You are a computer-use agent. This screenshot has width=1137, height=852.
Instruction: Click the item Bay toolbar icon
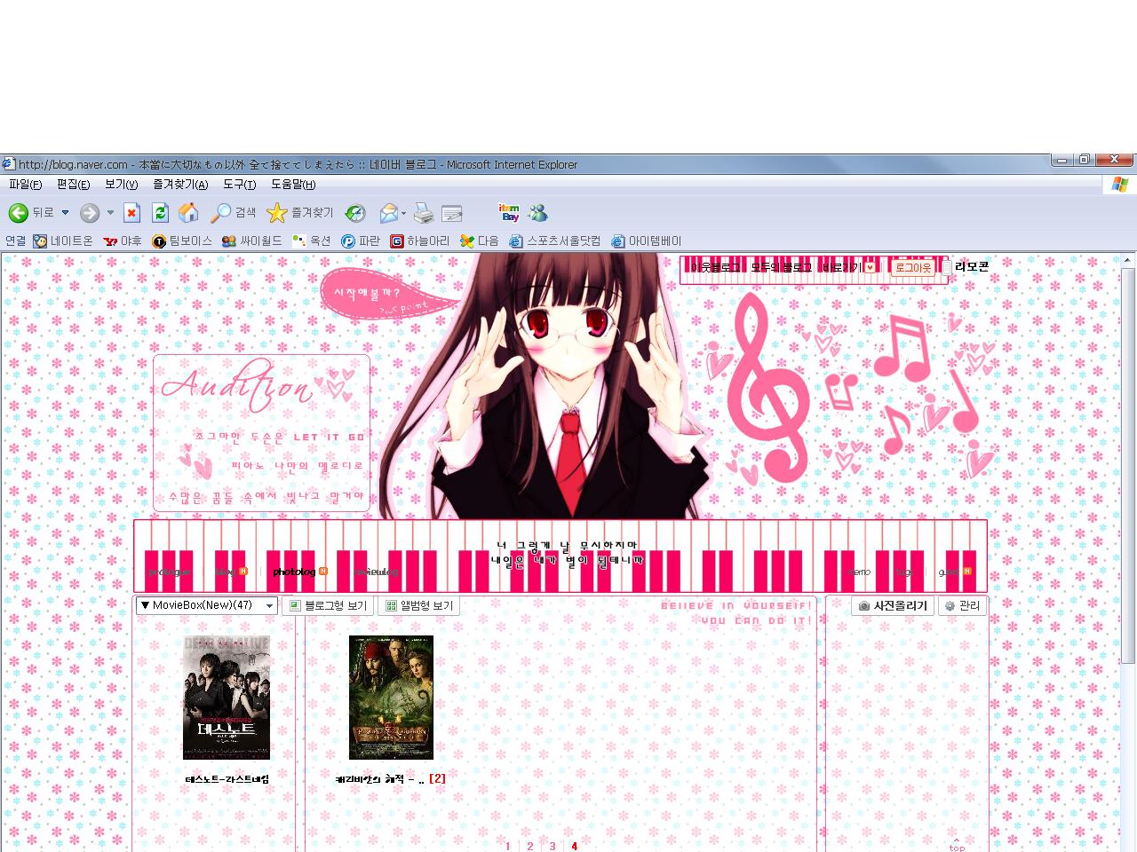tap(509, 213)
